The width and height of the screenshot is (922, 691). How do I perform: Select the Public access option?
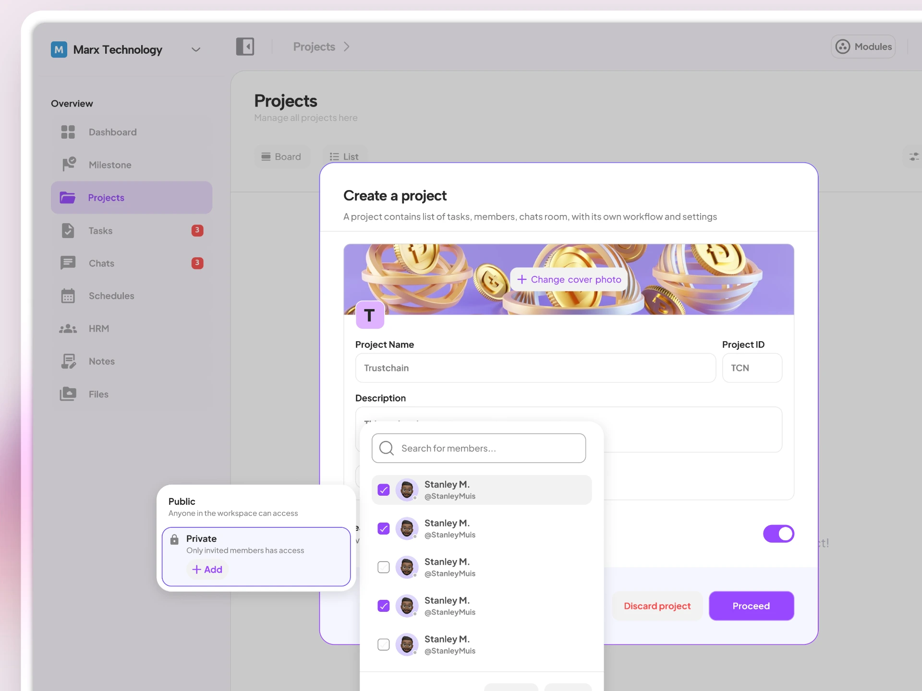(x=256, y=507)
